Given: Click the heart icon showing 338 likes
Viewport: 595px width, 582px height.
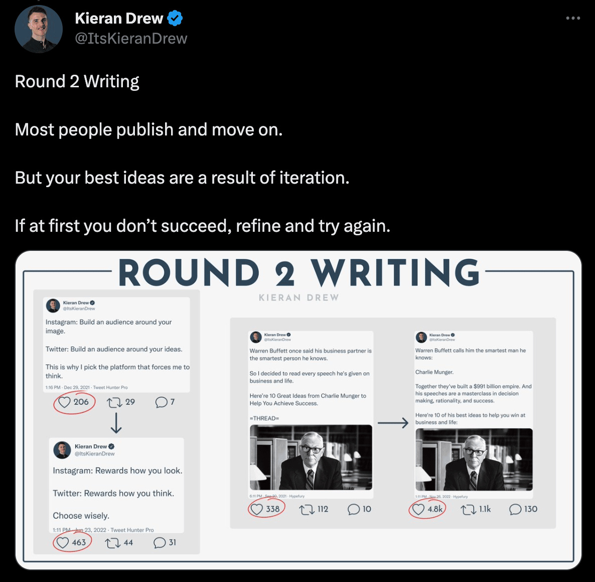Looking at the screenshot, I should tap(257, 509).
